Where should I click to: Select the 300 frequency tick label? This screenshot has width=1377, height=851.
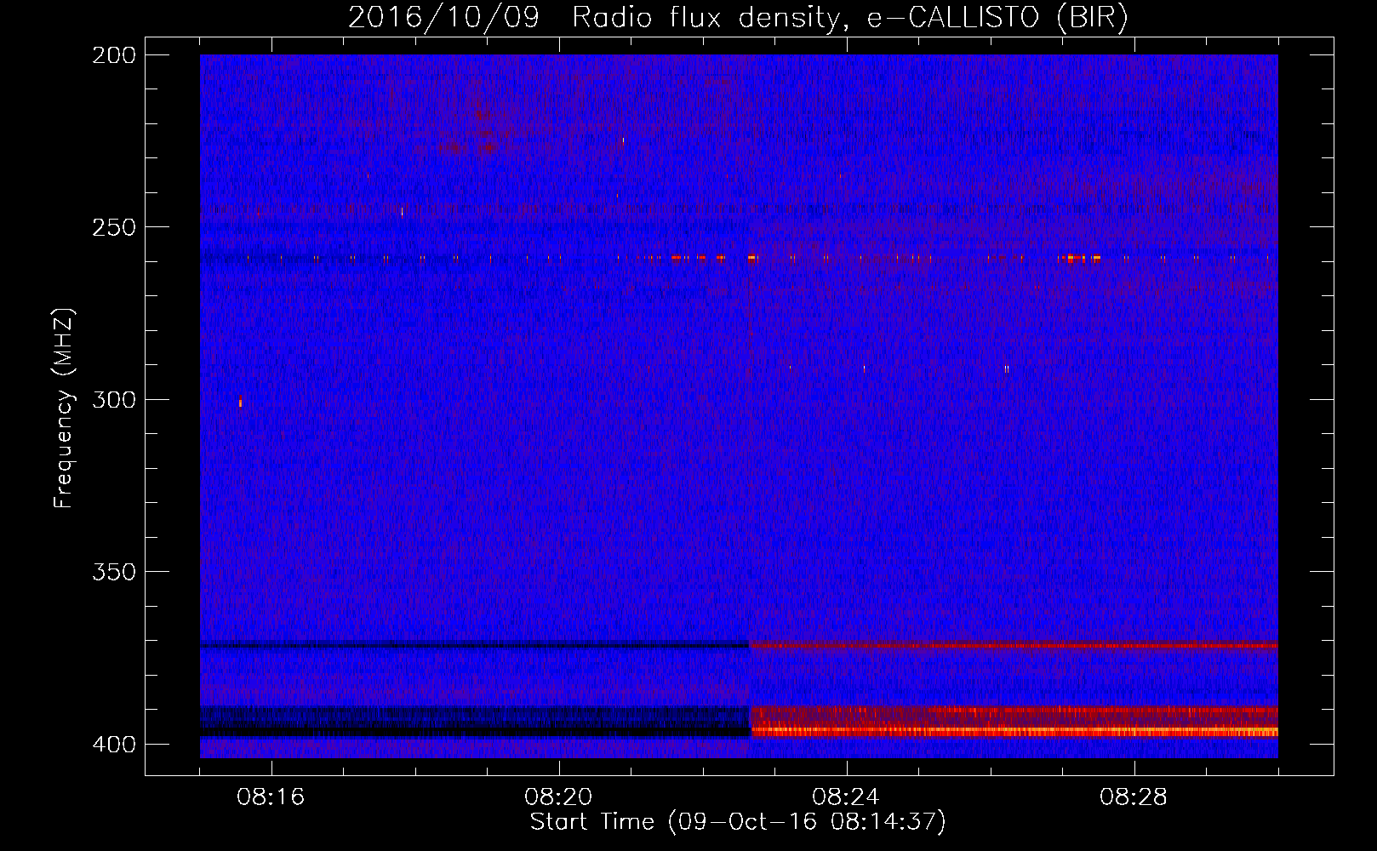(x=113, y=399)
